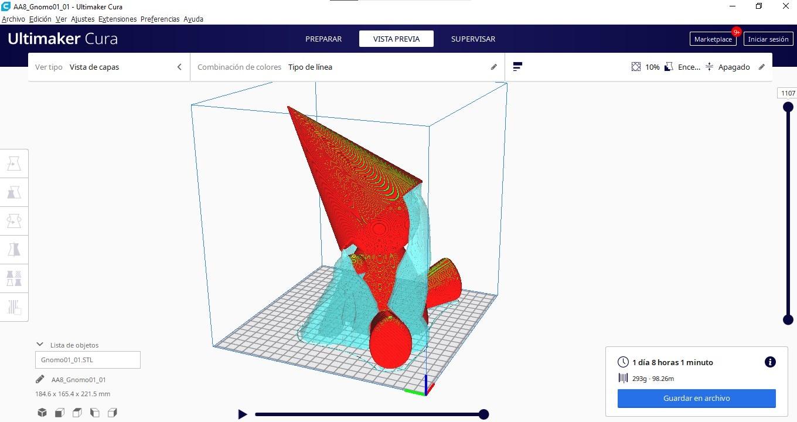The image size is (797, 422).
Task: Open the Marketplace
Action: (713, 39)
